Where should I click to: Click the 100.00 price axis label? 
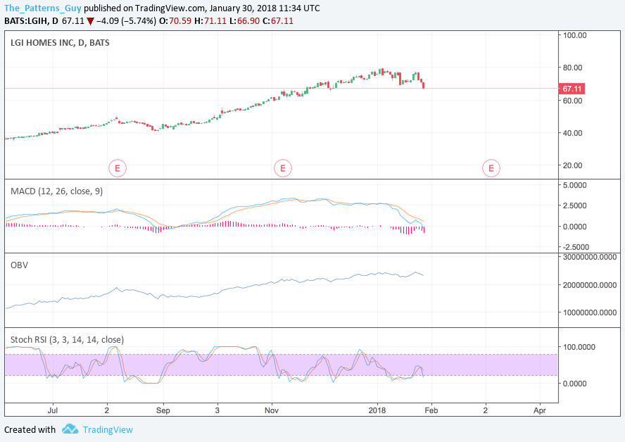[574, 35]
